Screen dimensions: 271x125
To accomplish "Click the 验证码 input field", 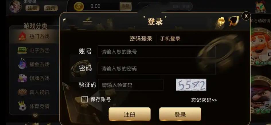I will [x=131, y=85].
